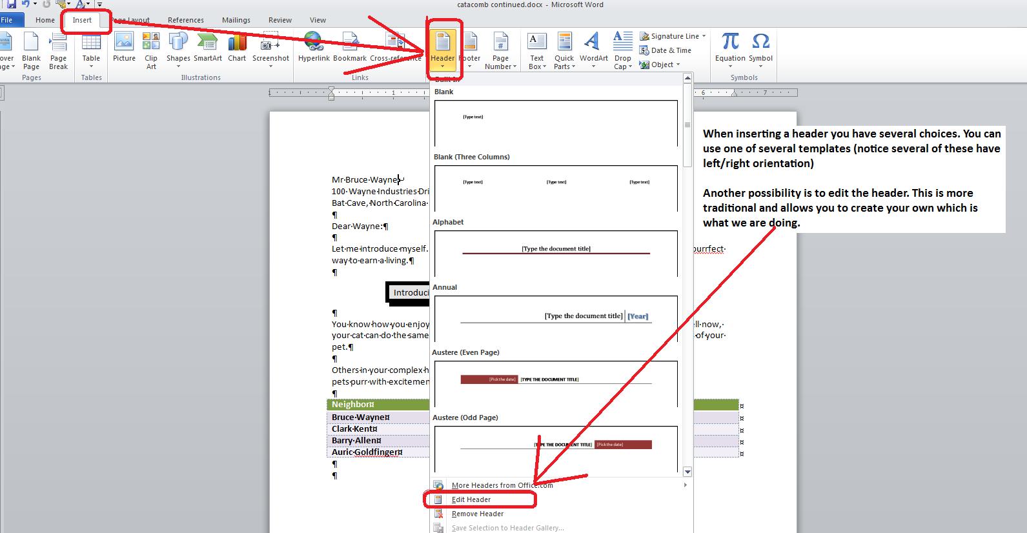Insert a Cross-reference
Viewport: 1027px width, 533px height.
(x=396, y=47)
